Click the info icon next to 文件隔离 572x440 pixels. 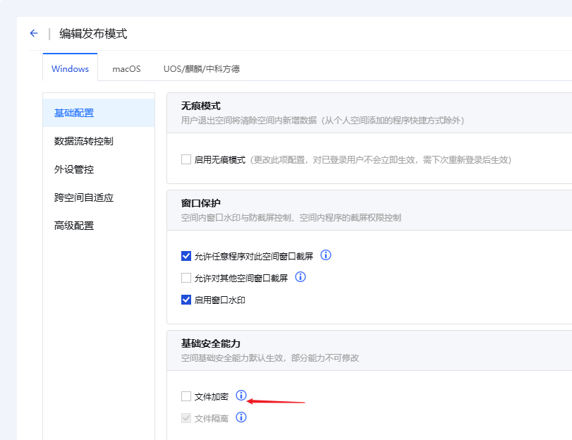tap(241, 417)
